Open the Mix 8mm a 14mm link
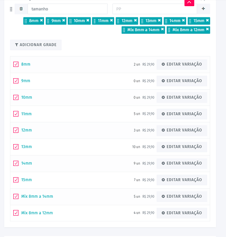The height and width of the screenshot is (237, 226). pos(37,196)
